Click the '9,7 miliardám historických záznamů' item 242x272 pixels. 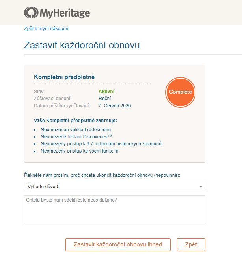click(x=101, y=144)
